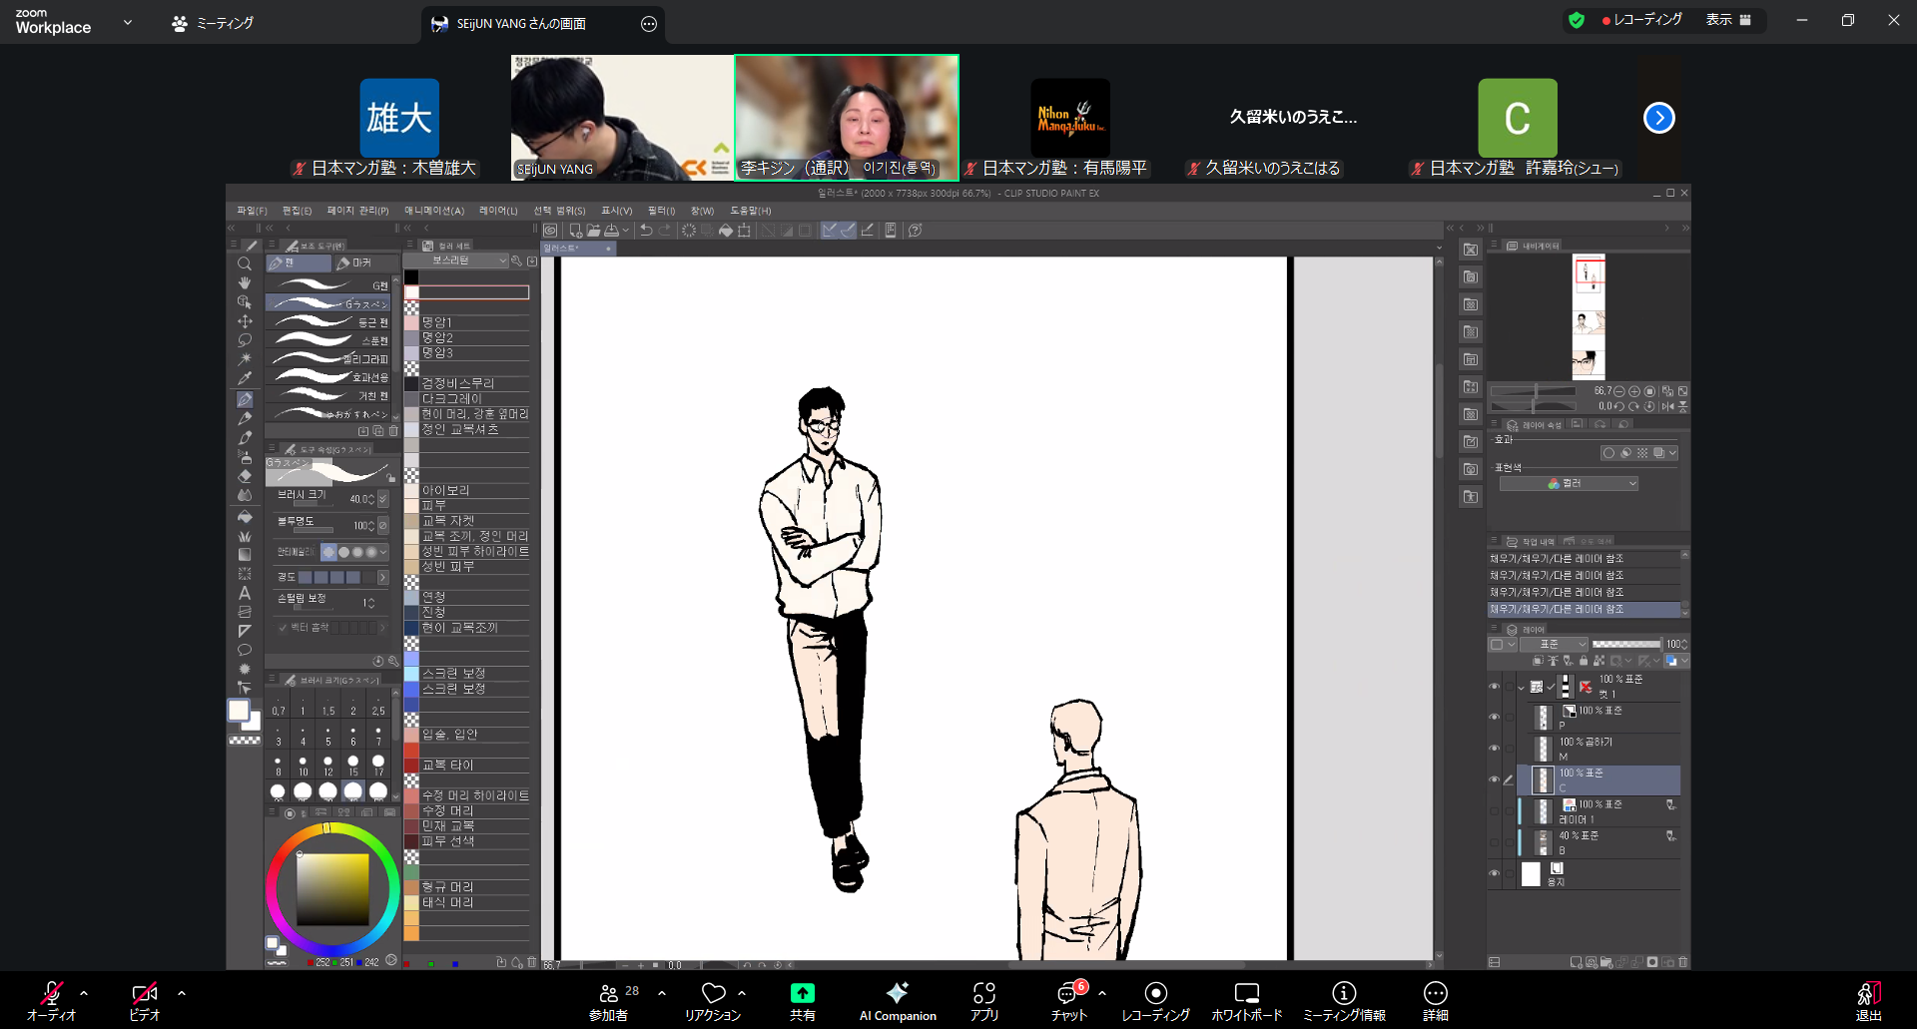Click the Undo arrow in command bar
Image resolution: width=1917 pixels, height=1030 pixels.
coord(646,231)
